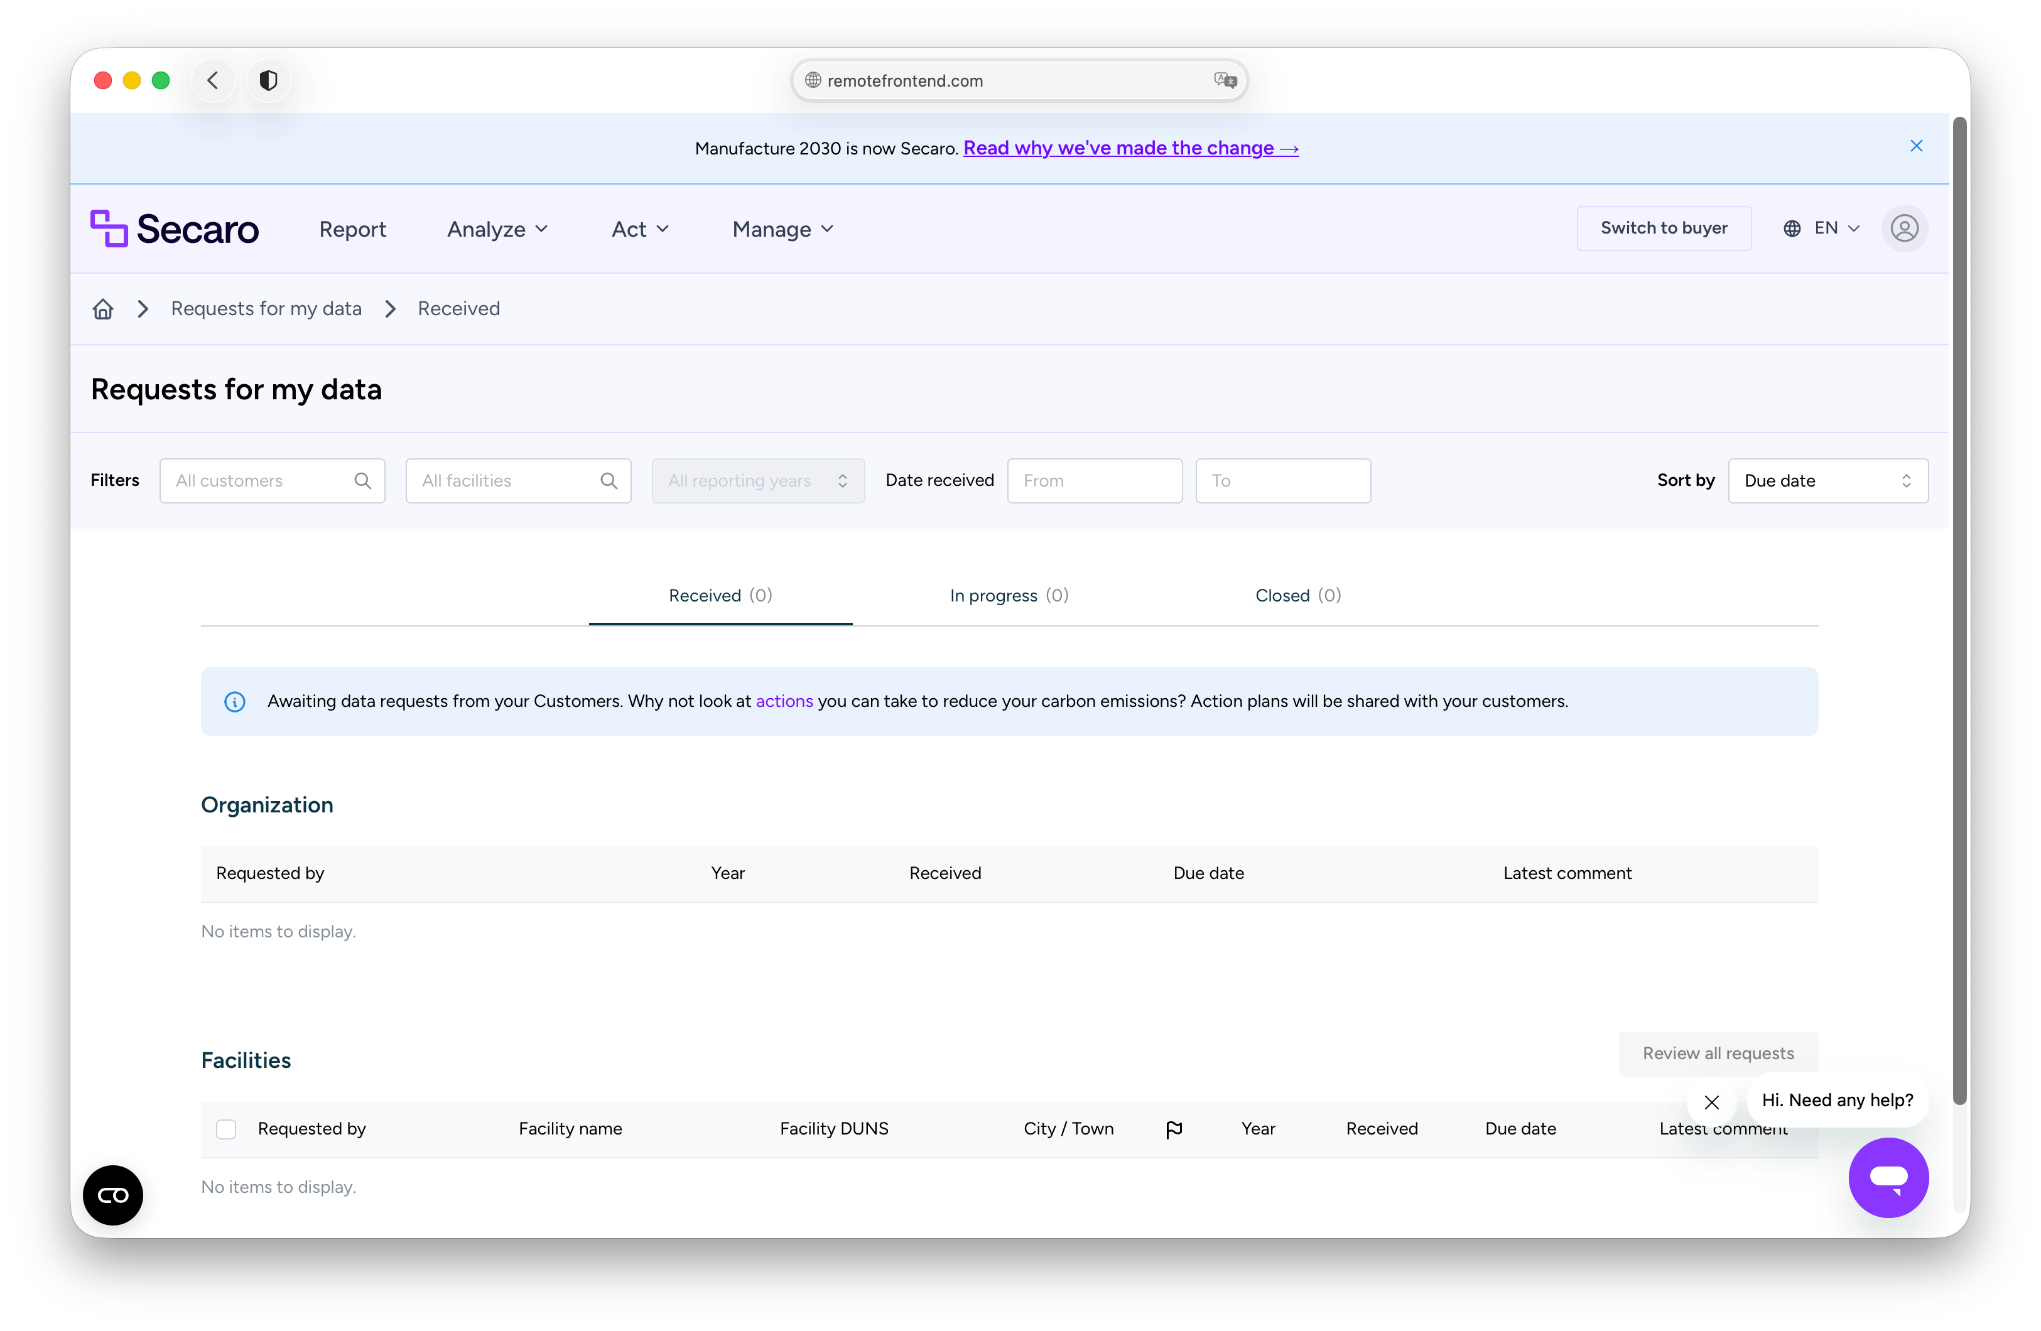The height and width of the screenshot is (1331, 2041).
Task: Switch to the In progress tab
Action: [x=1009, y=595]
